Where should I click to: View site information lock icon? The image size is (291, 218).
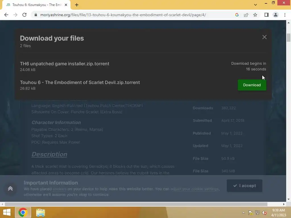tap(36, 15)
